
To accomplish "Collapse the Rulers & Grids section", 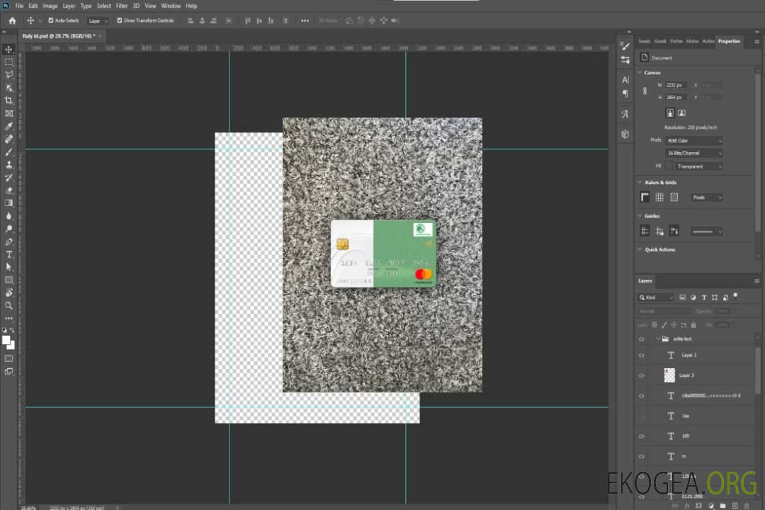I will (x=639, y=183).
